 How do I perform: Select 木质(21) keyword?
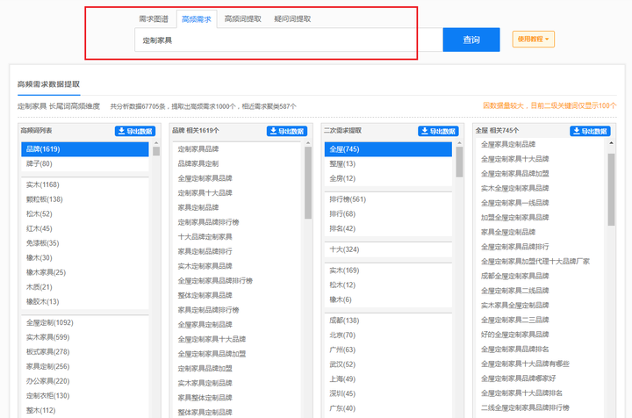[x=85, y=287]
